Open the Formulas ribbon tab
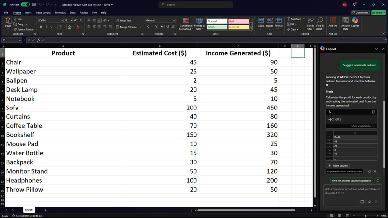This screenshot has height=218, width=388. tap(60, 12)
